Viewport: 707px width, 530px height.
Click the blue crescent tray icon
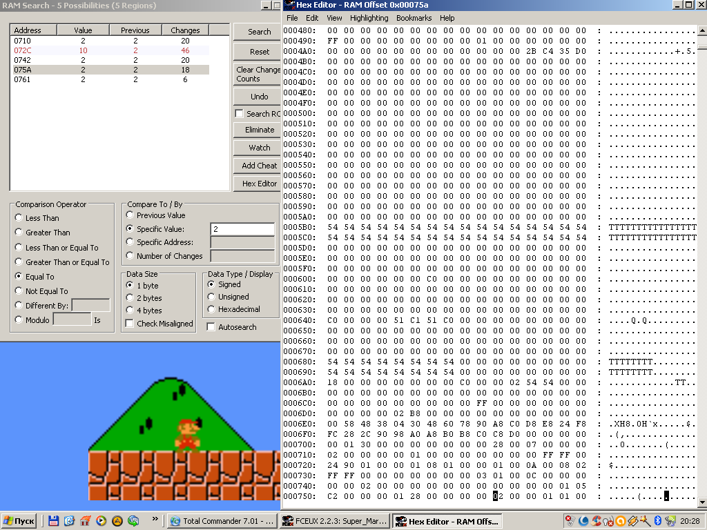(x=583, y=521)
